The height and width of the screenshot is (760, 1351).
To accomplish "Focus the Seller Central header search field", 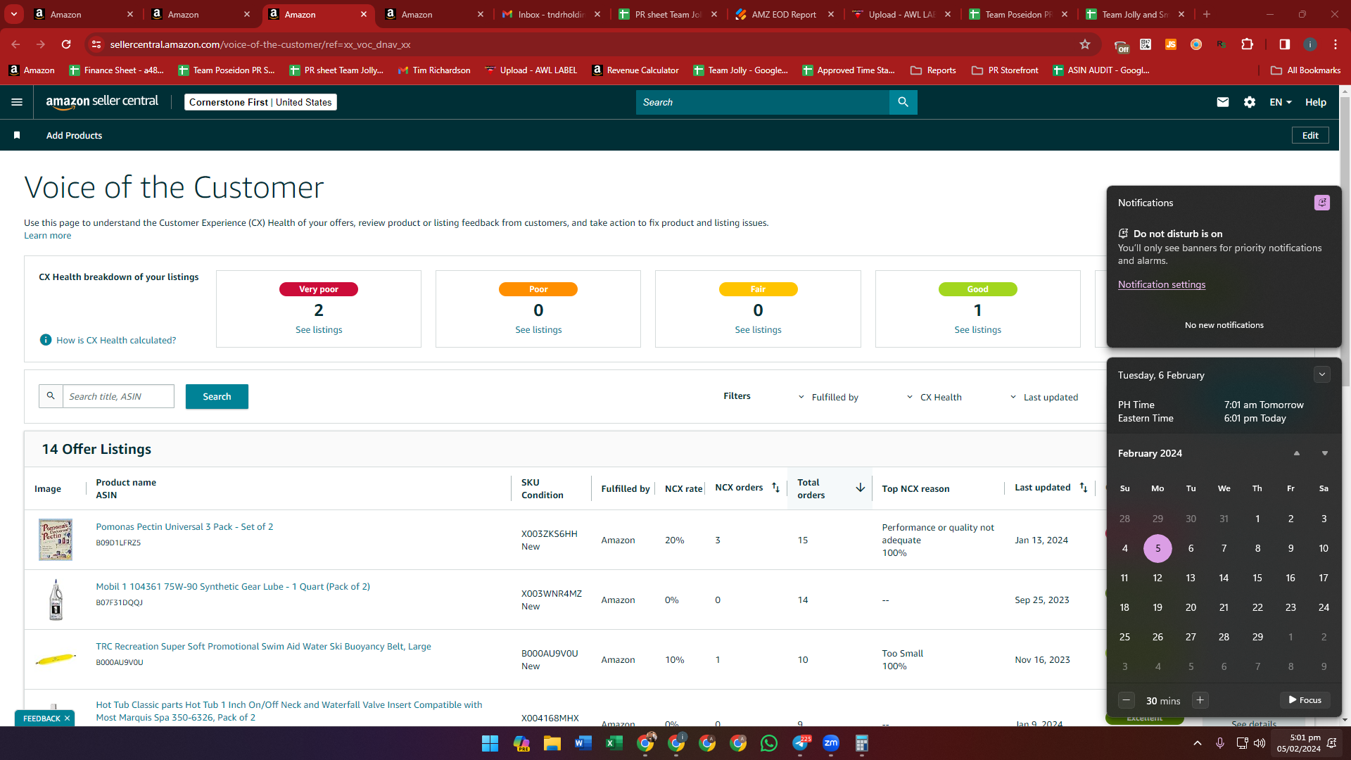I will (x=763, y=102).
